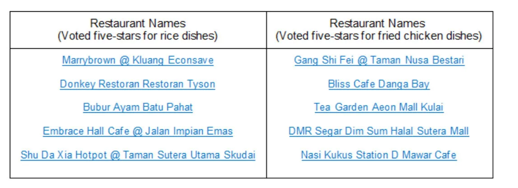
Task: Click the Donkey Restoran Restoran Tyson link
Action: pyautogui.click(x=138, y=84)
